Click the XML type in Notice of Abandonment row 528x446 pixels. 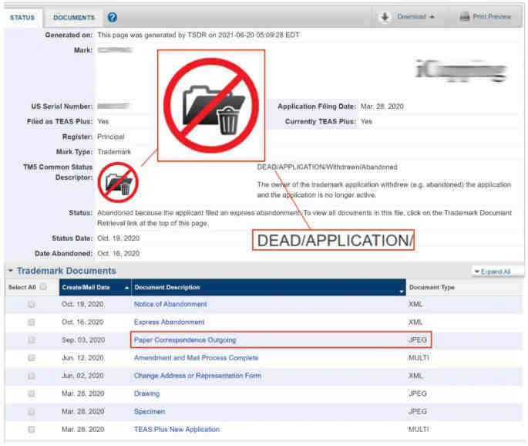(415, 305)
